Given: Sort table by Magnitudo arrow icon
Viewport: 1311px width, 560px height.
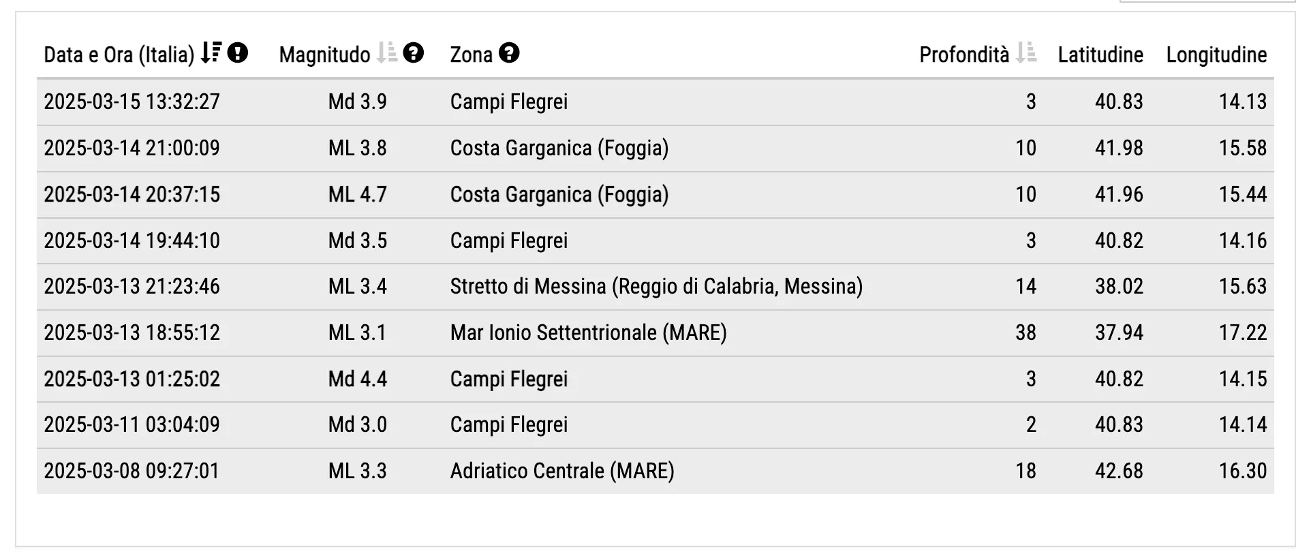Looking at the screenshot, I should (x=387, y=52).
